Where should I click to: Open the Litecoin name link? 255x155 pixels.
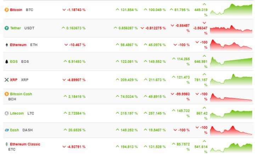17,114
